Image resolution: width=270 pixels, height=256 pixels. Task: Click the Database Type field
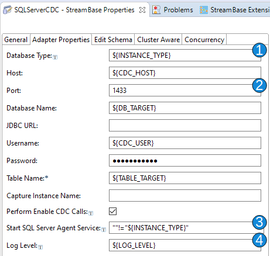[185, 56]
